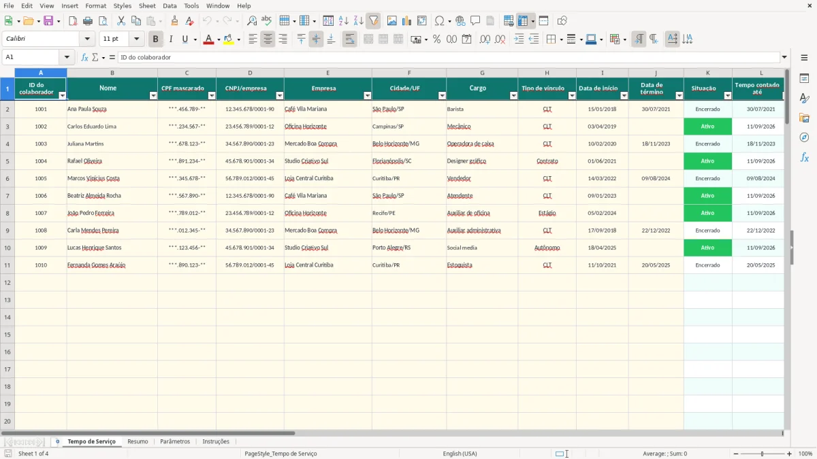Activate the Clone Formatting paintbrush
The width and height of the screenshot is (817, 459).
pos(174,21)
